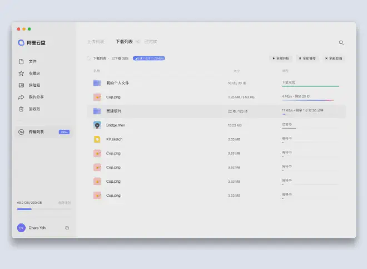Switch to the 已完成 tab
367x269 pixels.
coord(150,42)
